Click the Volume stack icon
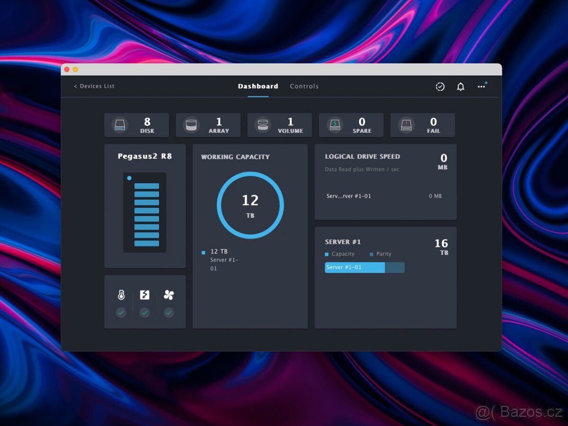 click(263, 125)
